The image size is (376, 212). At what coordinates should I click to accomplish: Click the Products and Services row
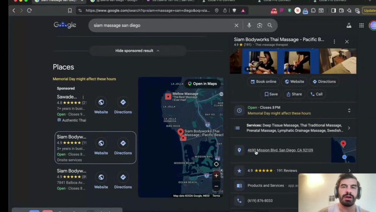(266, 185)
